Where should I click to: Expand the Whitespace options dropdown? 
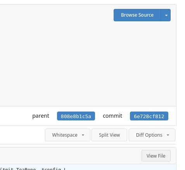coord(67,135)
